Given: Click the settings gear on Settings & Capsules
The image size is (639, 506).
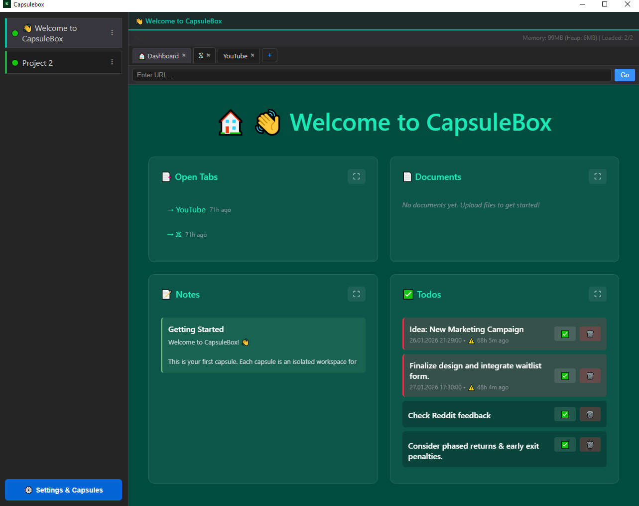Looking at the screenshot, I should point(28,490).
